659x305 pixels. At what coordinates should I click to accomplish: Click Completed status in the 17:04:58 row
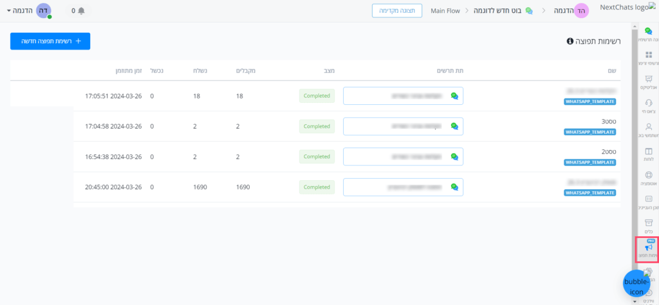(317, 126)
